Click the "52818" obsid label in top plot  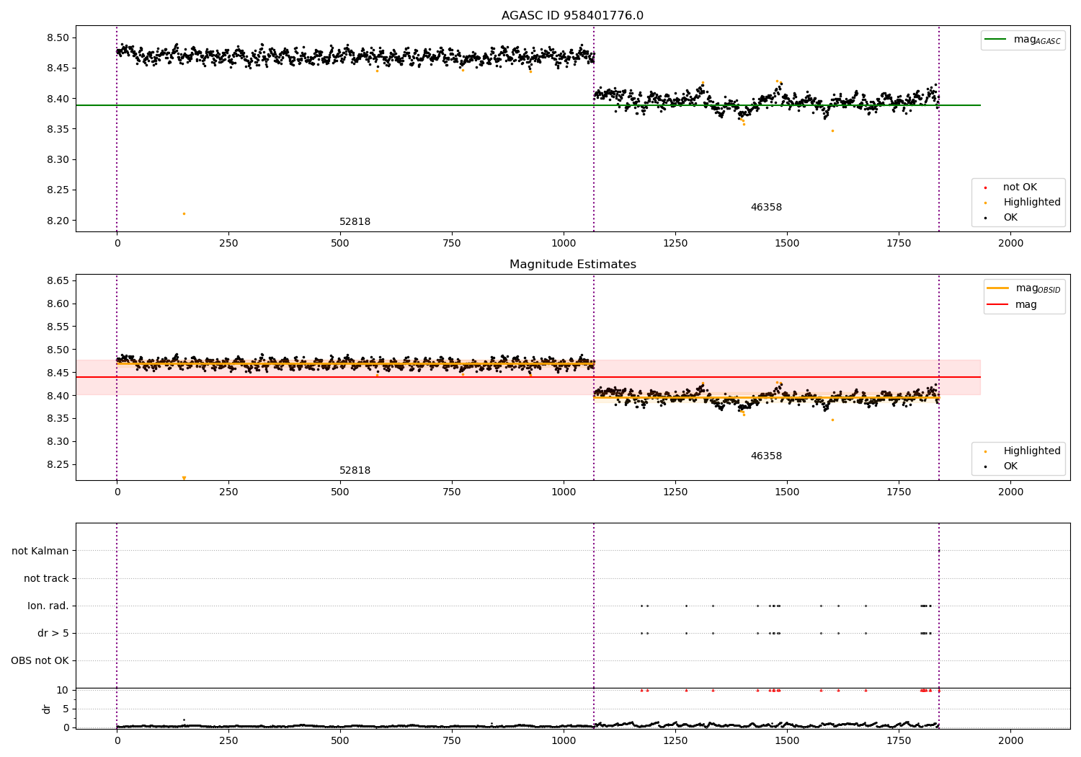coord(355,222)
